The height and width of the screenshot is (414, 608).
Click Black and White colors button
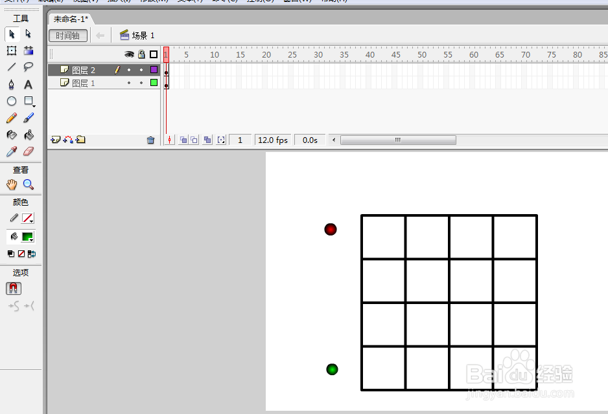point(11,254)
